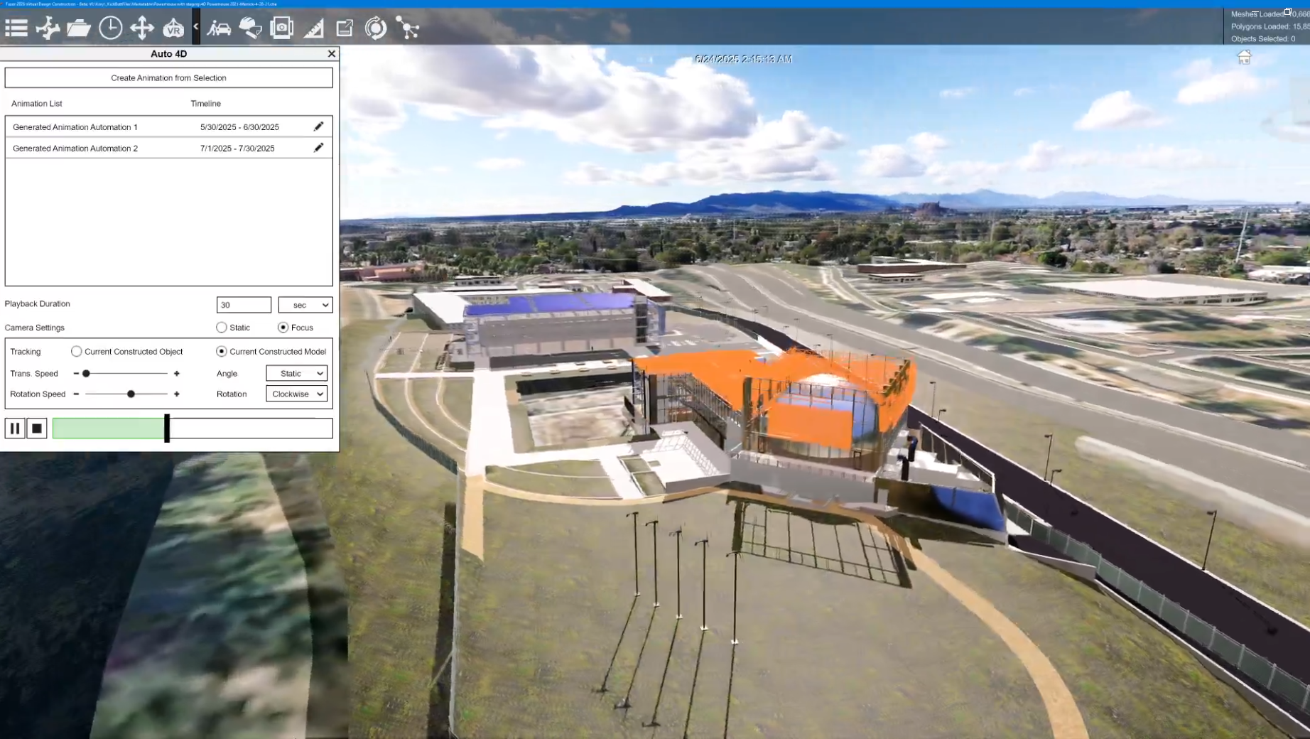Viewport: 1310px width, 739px height.
Task: Edit Generated Animation Automation 2 with pencil
Action: tap(318, 148)
